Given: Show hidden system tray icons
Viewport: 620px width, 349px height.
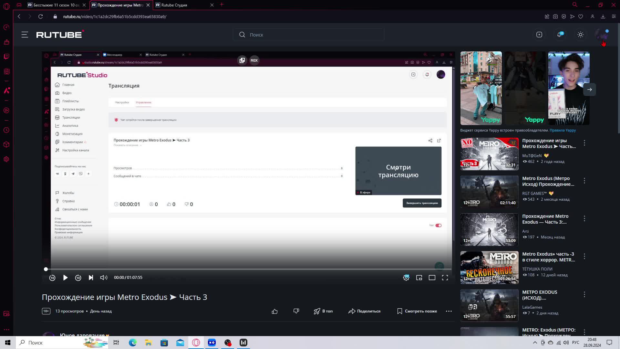Looking at the screenshot, I should click(535, 343).
